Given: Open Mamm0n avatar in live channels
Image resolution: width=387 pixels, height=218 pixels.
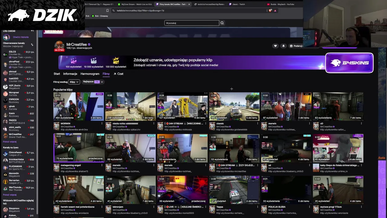Looking at the screenshot, I should coord(5,175).
